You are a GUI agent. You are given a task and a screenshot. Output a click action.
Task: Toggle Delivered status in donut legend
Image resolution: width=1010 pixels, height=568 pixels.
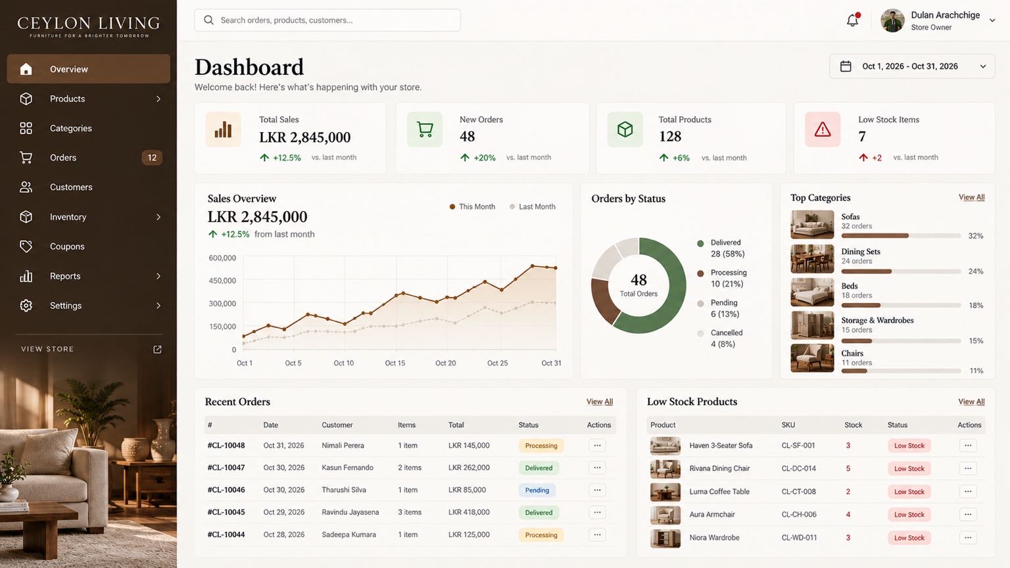721,248
